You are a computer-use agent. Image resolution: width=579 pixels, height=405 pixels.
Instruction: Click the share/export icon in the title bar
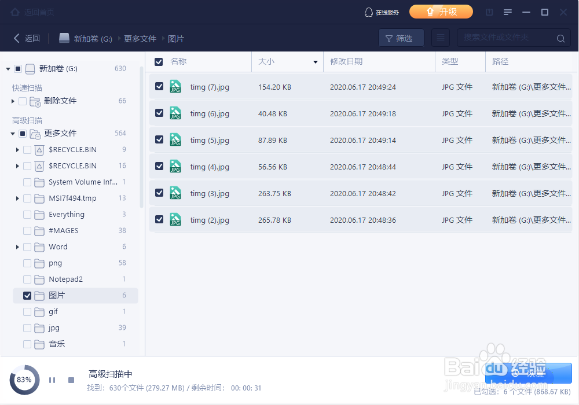489,11
